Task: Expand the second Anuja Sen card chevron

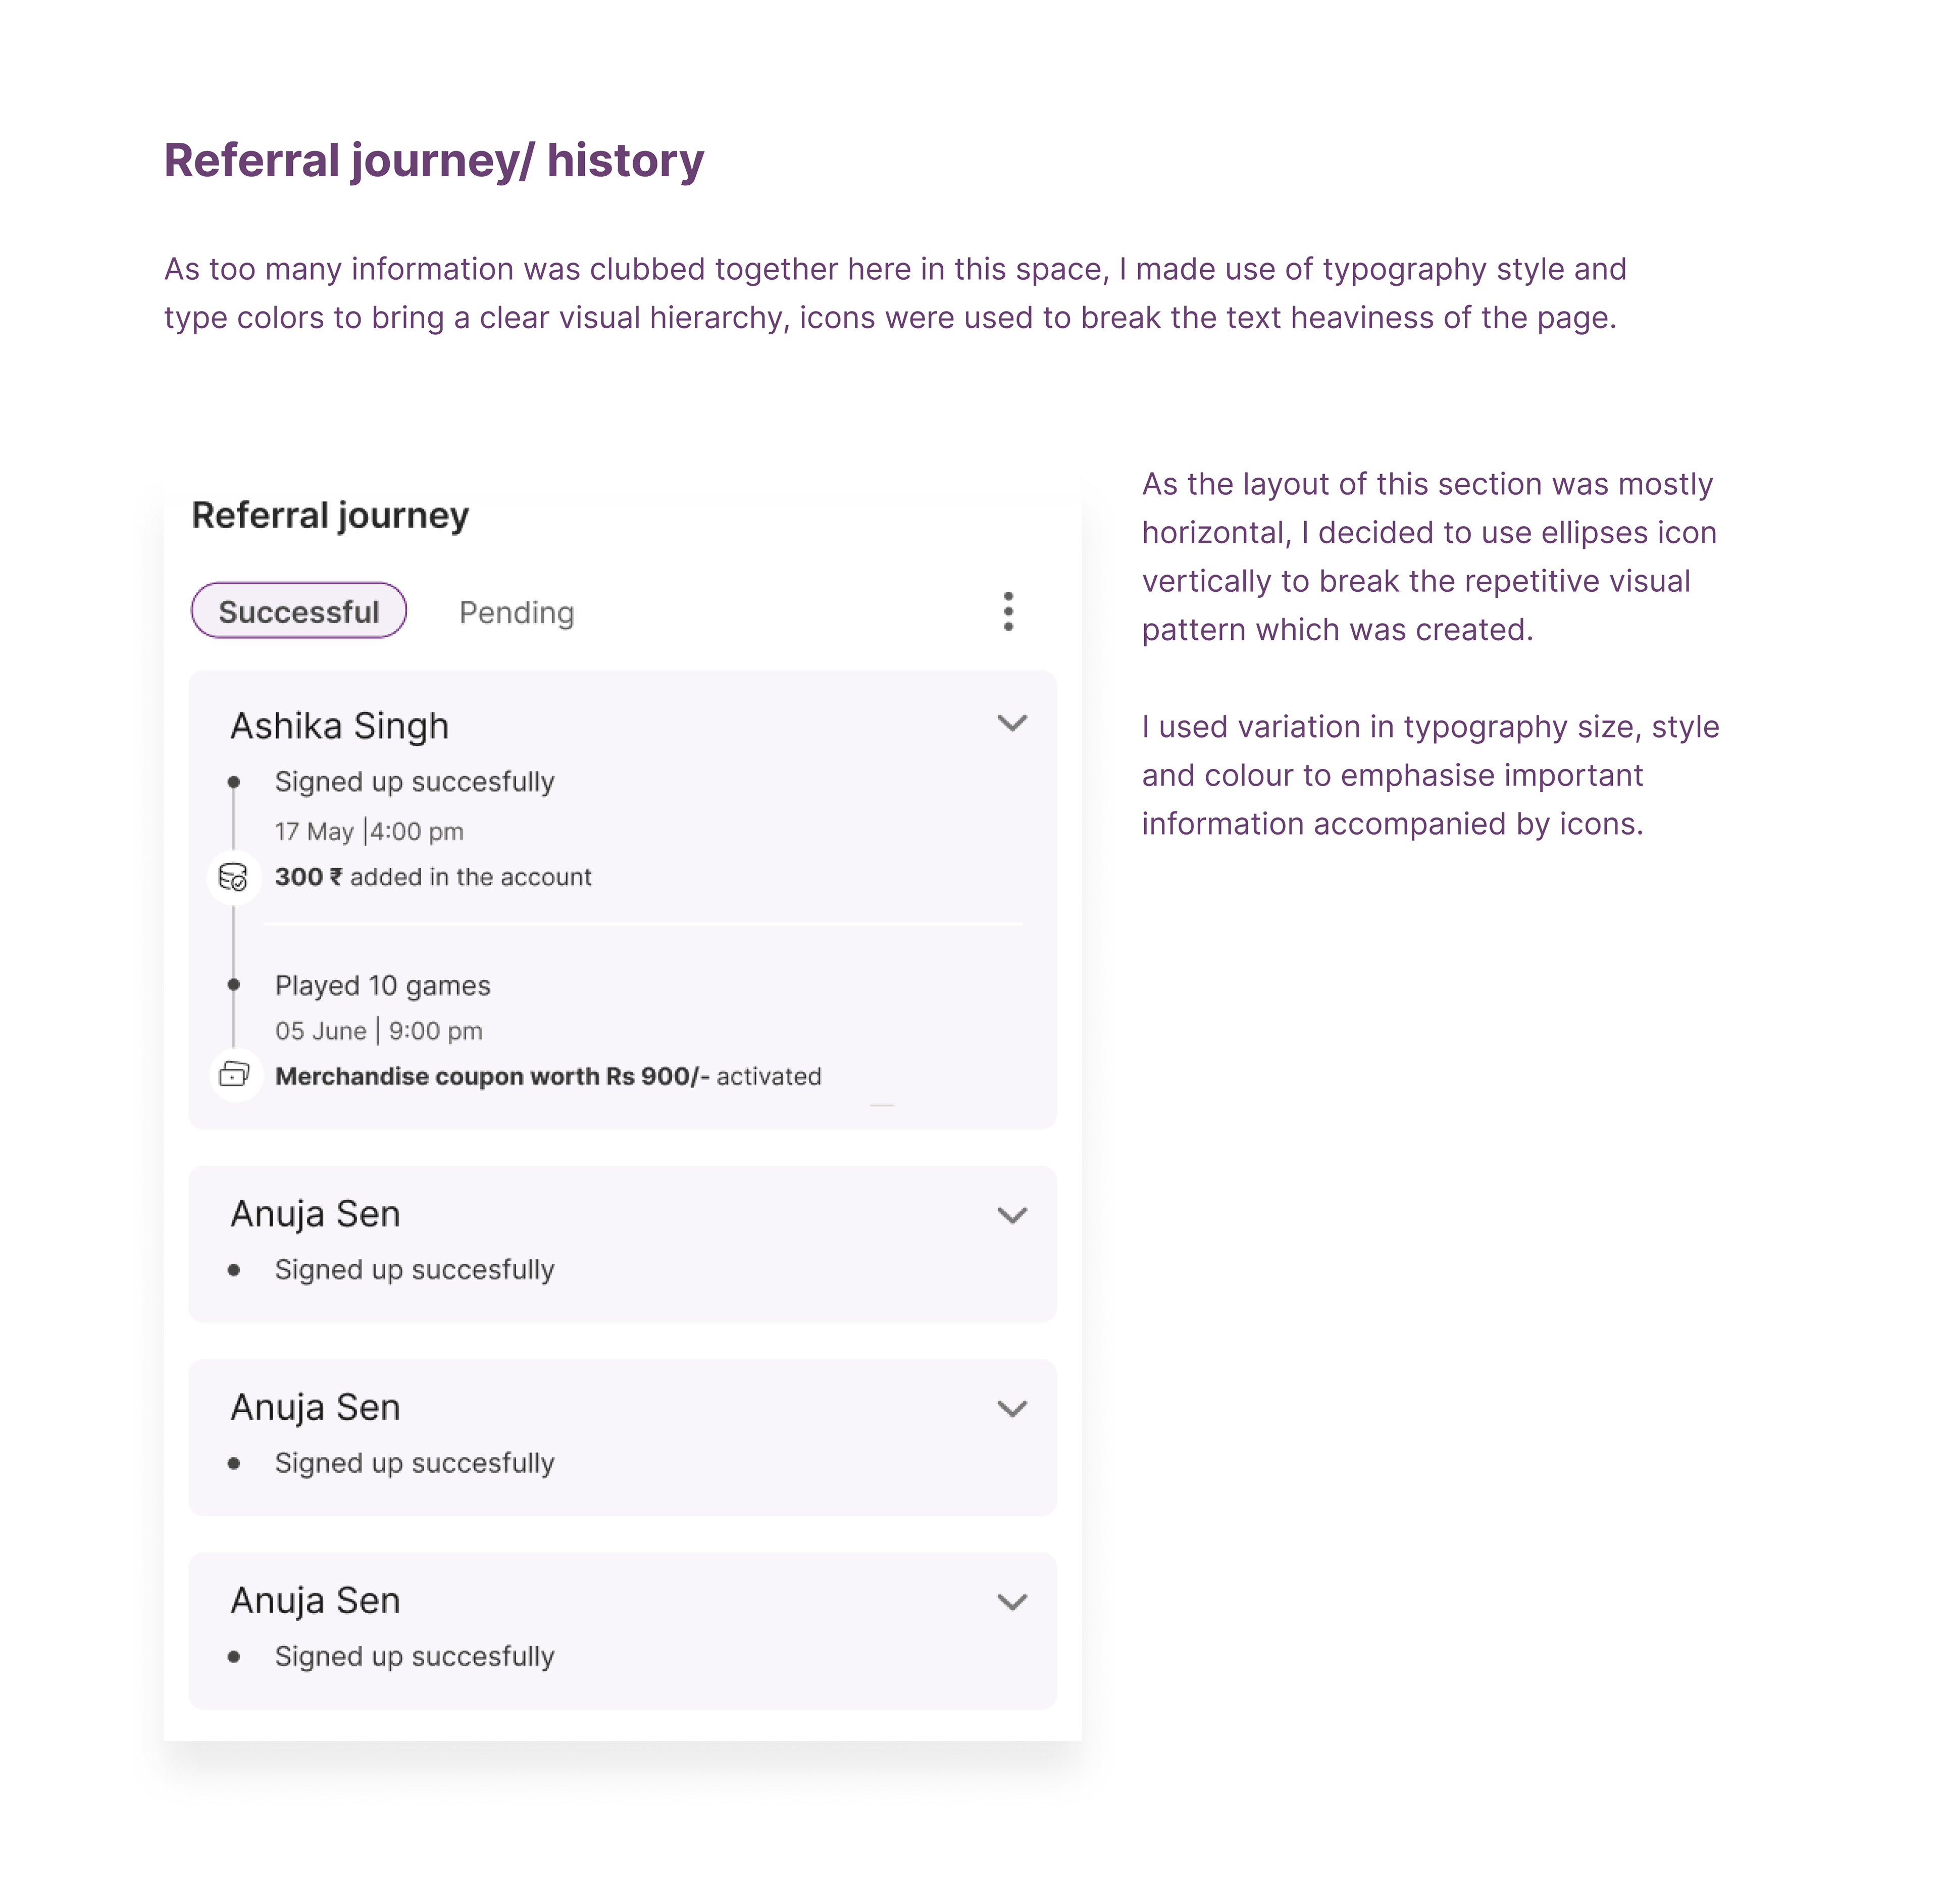Action: tap(1012, 1408)
